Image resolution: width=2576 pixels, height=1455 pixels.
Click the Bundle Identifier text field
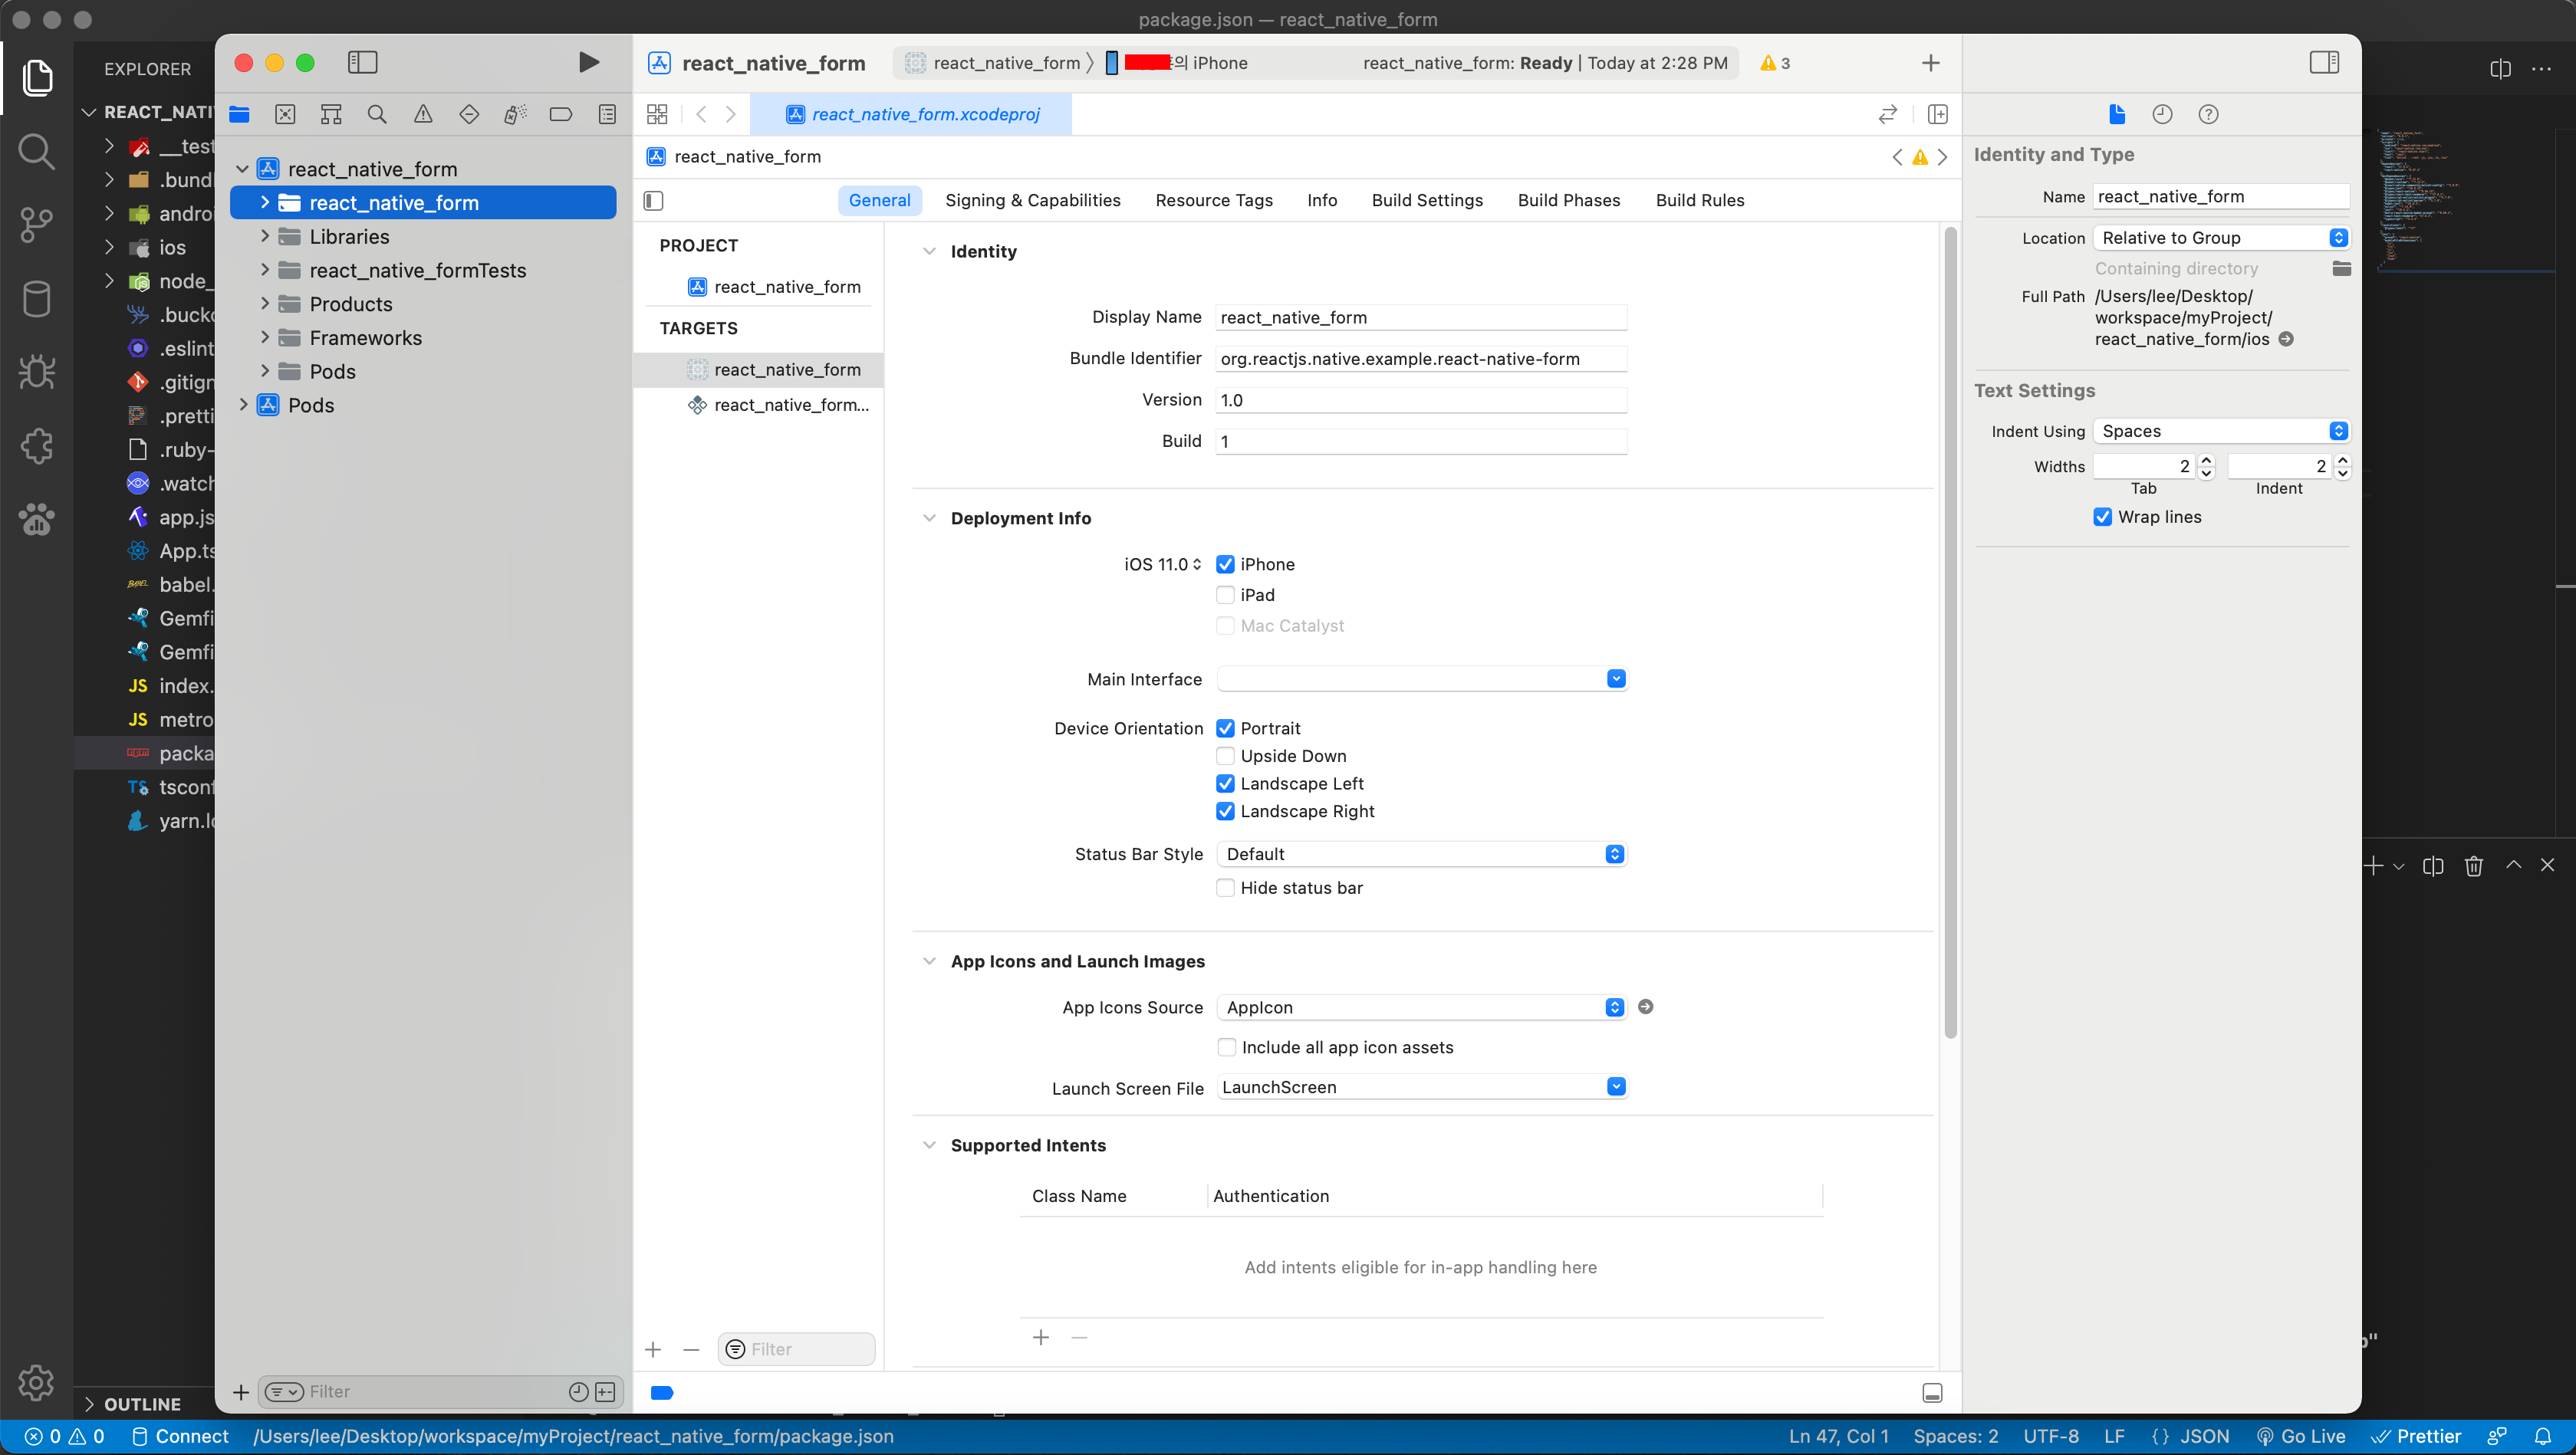click(x=1420, y=359)
